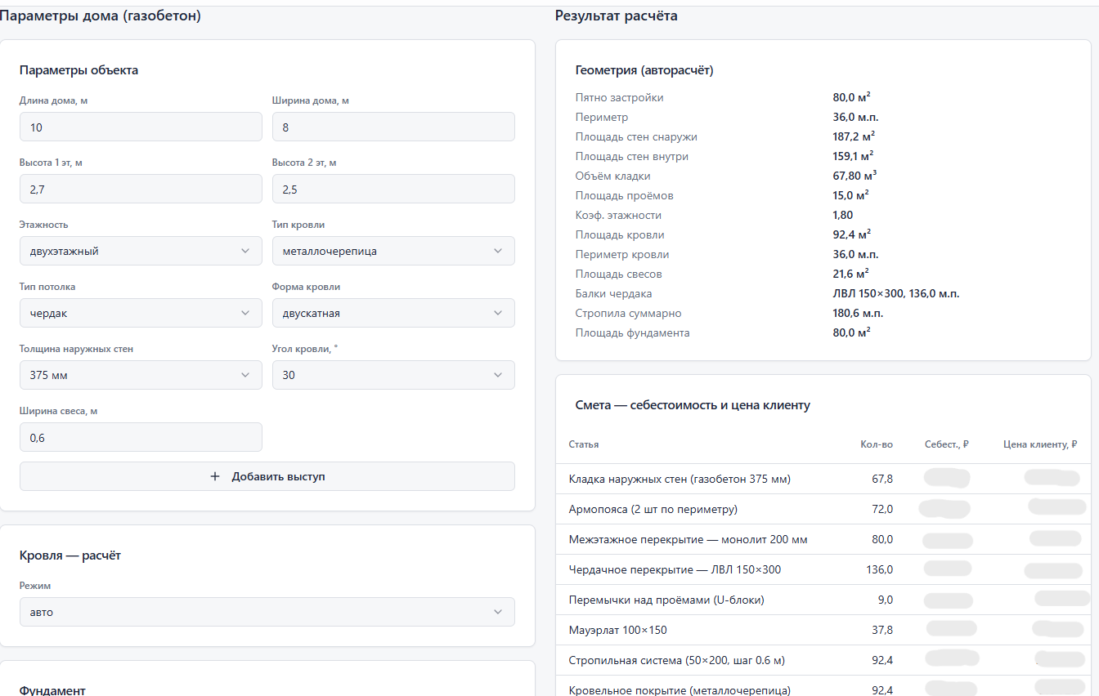Click Межэтажное перекрытие — монолит 200 мм
Screen dimensions: 1099x696
point(689,539)
